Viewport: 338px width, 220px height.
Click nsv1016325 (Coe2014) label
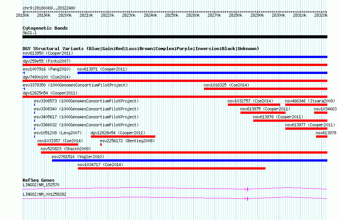pos(226,85)
